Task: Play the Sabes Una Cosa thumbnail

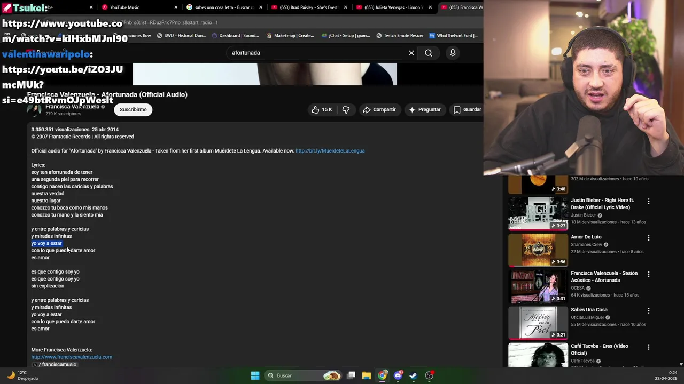Action: (538, 323)
